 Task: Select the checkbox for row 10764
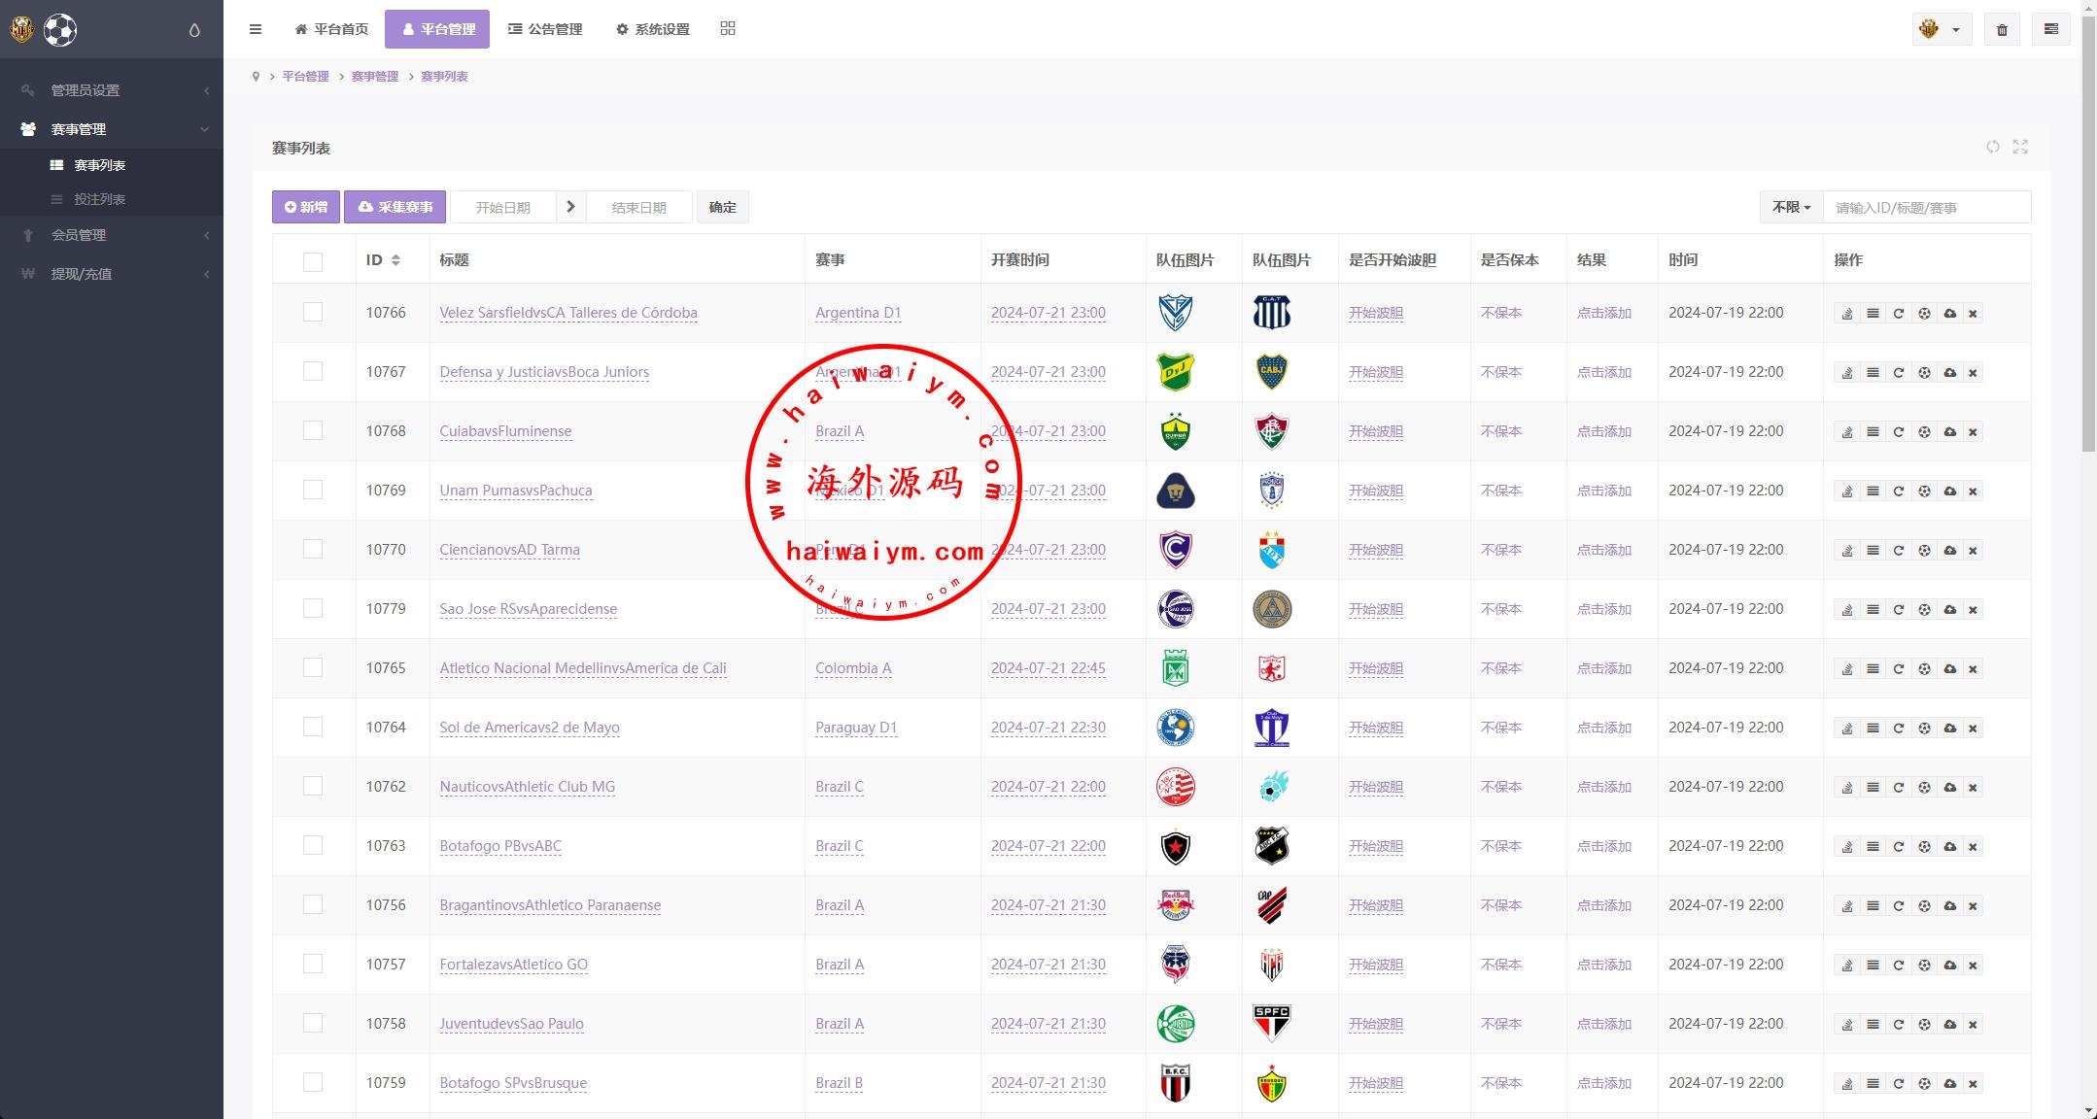click(x=313, y=727)
